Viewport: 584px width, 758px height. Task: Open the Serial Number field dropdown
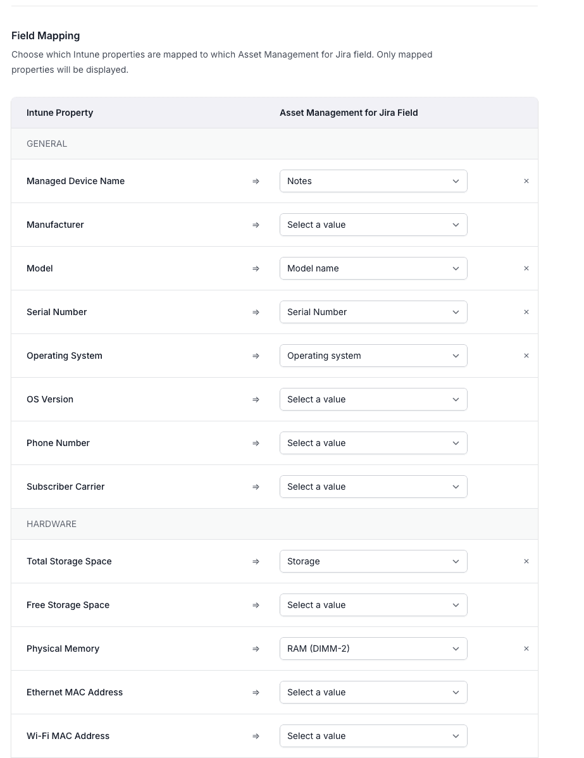point(373,312)
